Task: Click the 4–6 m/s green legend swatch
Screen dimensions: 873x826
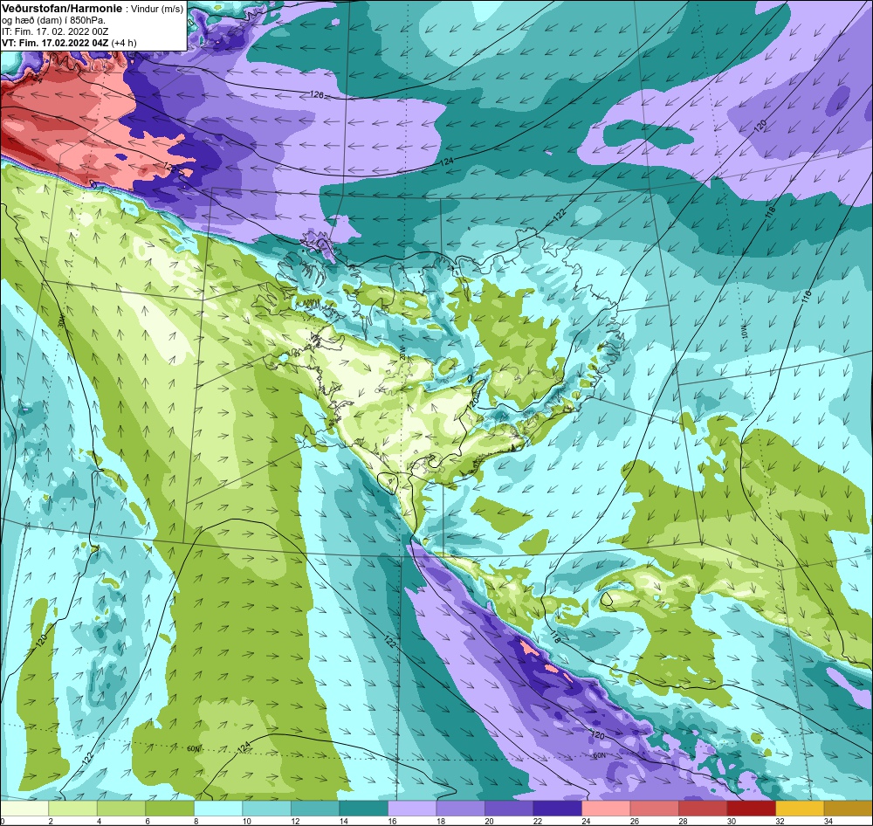Action: pos(121,809)
